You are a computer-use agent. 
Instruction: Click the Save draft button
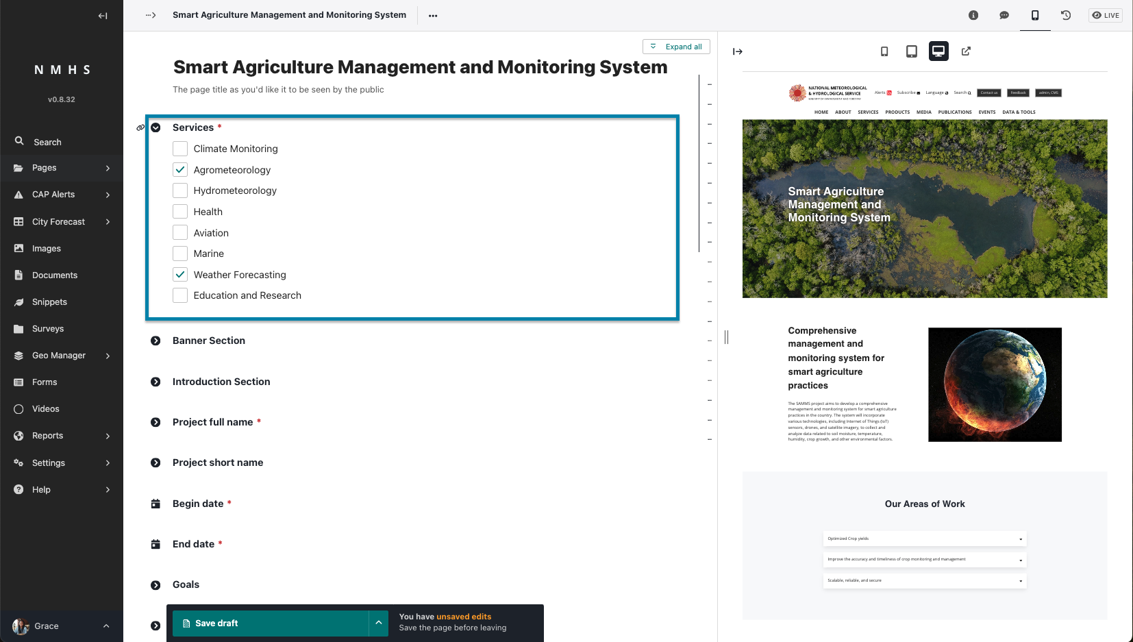click(x=271, y=624)
